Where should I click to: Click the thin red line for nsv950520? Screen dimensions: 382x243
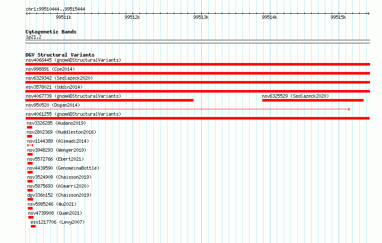187,109
